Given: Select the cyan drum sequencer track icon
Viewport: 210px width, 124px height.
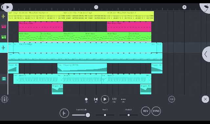Looking at the screenshot, I should pyautogui.click(x=4, y=79).
